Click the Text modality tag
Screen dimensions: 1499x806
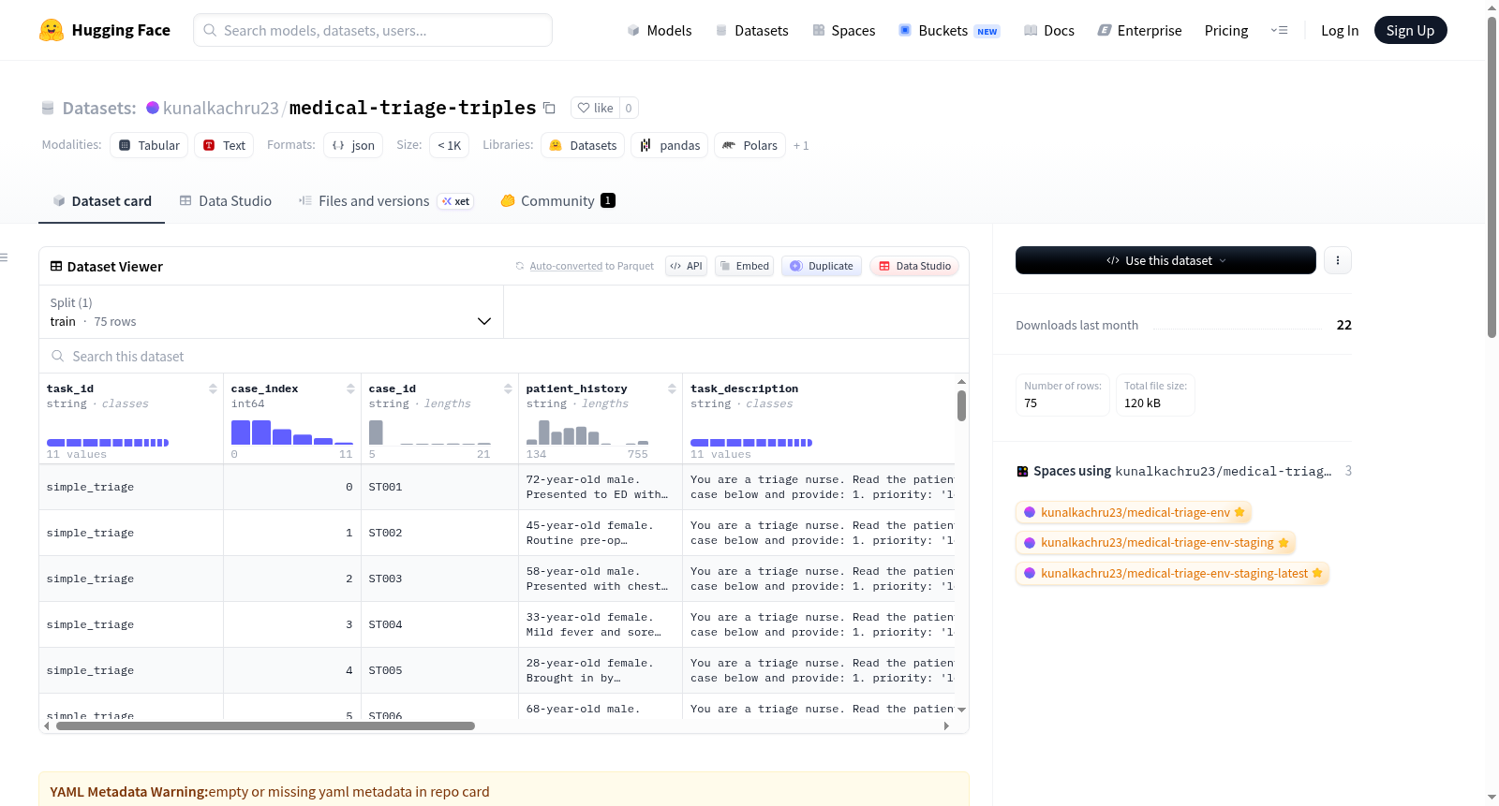click(224, 145)
